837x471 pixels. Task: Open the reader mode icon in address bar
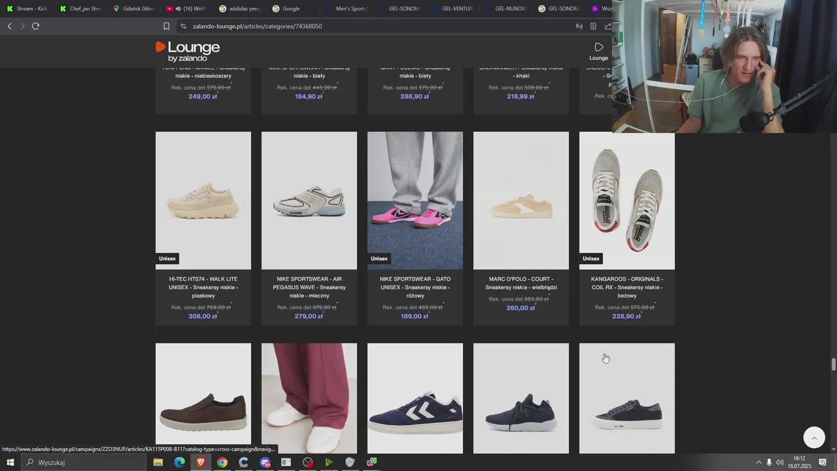tap(593, 26)
